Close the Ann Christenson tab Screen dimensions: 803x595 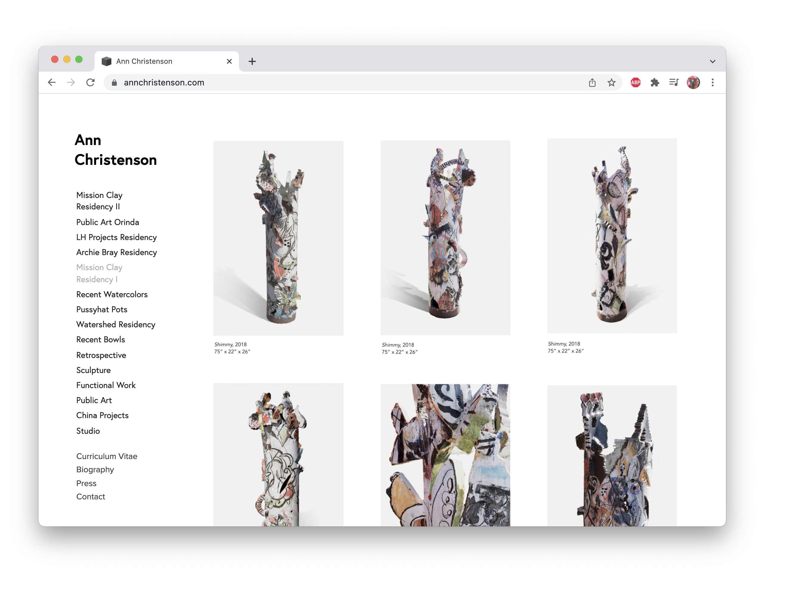point(229,62)
